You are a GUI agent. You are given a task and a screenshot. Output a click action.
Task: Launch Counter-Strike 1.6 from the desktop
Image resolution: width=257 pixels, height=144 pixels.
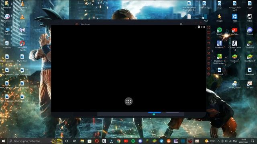[235, 45]
